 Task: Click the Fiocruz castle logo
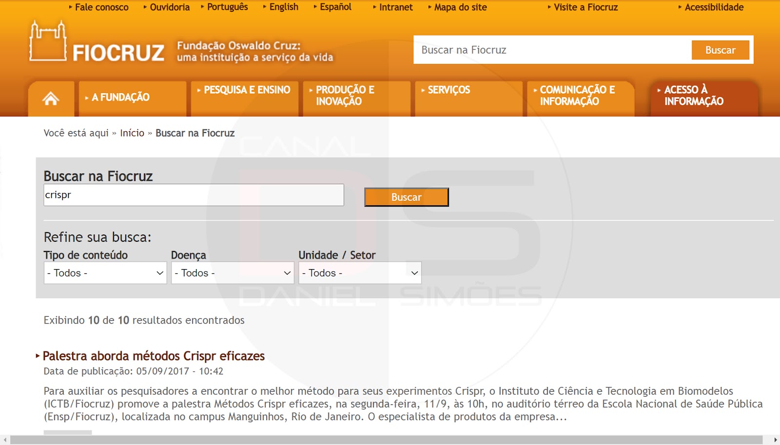pos(48,41)
